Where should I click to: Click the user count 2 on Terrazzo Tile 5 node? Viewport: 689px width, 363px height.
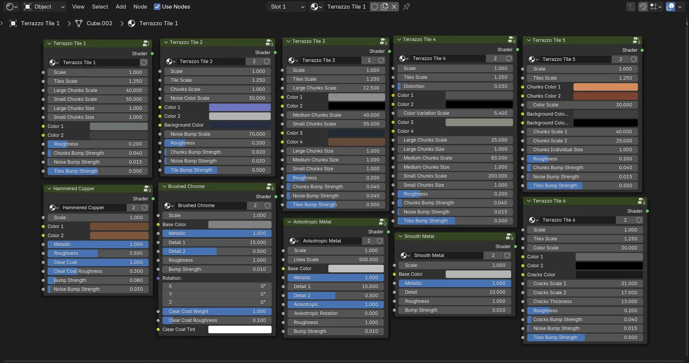[621, 59]
